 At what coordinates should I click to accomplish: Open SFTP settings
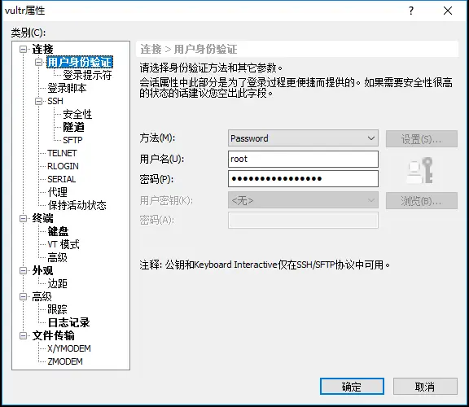(72, 140)
